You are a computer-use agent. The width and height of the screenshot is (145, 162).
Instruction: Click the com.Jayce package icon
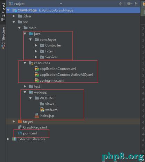[37, 39]
